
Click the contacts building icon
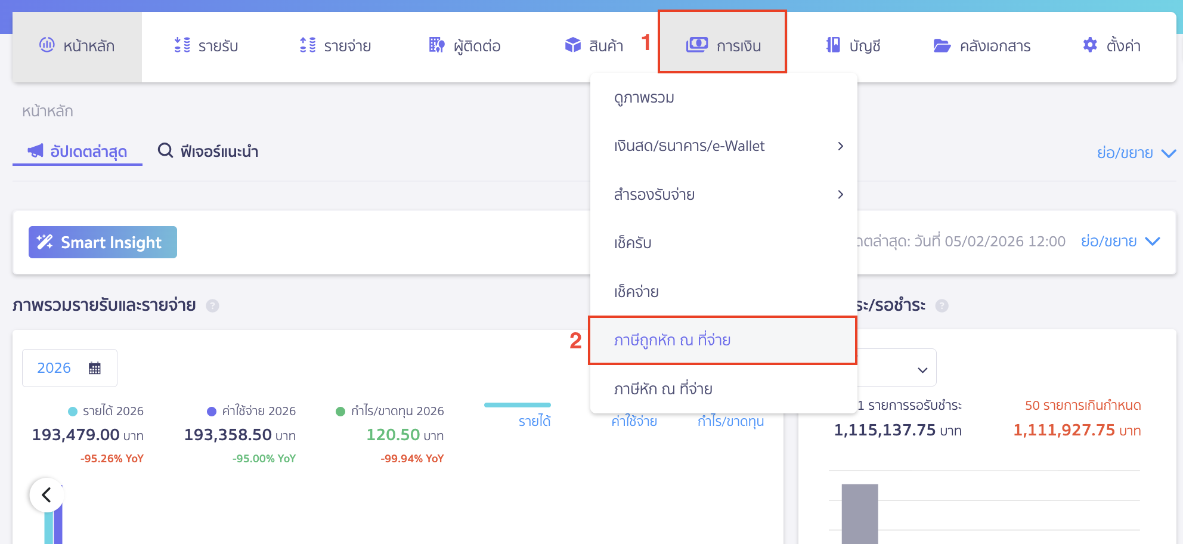click(x=436, y=45)
